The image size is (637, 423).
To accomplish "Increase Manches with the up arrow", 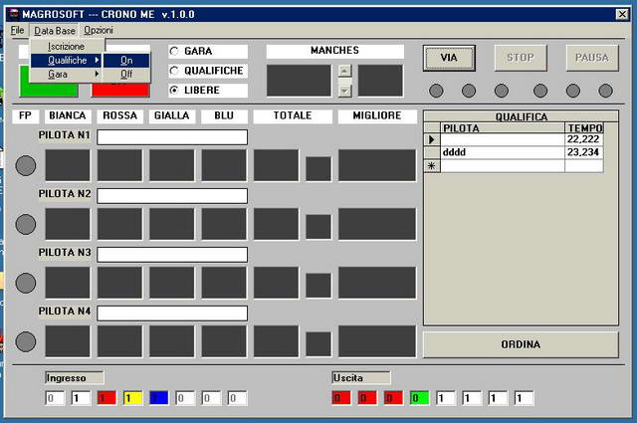I will click(x=344, y=71).
